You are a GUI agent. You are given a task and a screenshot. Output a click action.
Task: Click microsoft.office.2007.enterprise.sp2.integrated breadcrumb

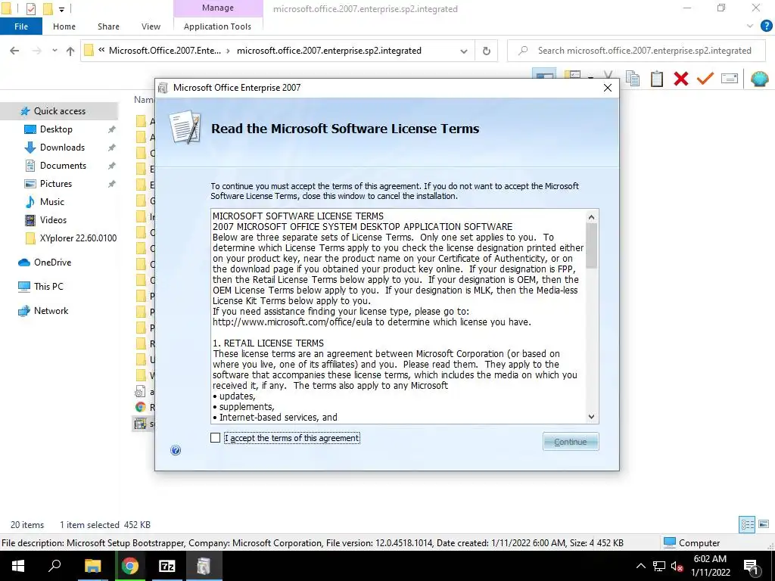click(x=329, y=51)
